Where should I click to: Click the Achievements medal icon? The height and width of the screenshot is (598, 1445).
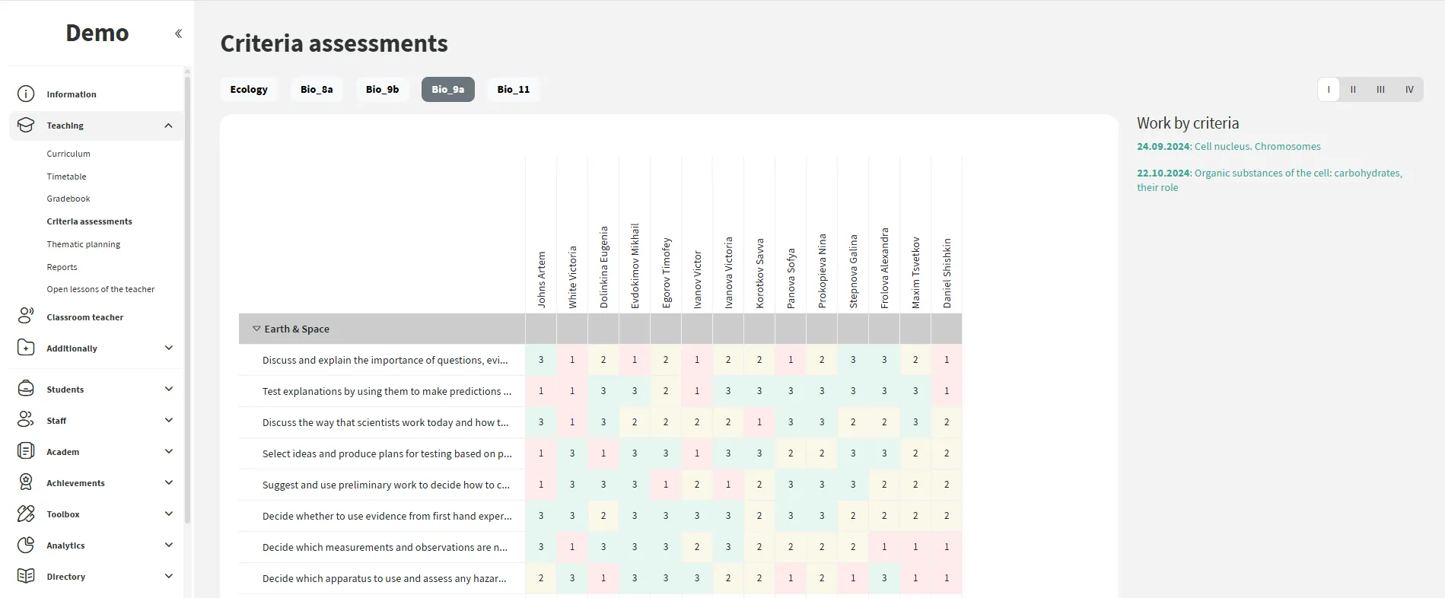[26, 482]
